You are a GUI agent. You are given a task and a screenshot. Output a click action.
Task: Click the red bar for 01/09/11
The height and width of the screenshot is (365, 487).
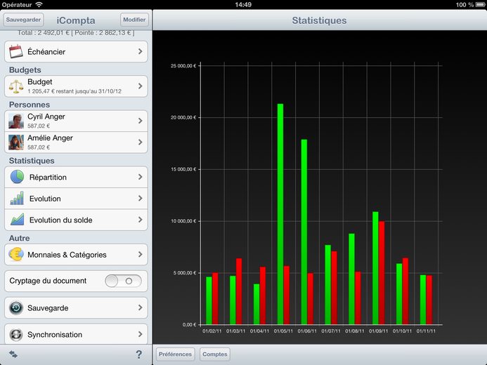tap(382, 273)
